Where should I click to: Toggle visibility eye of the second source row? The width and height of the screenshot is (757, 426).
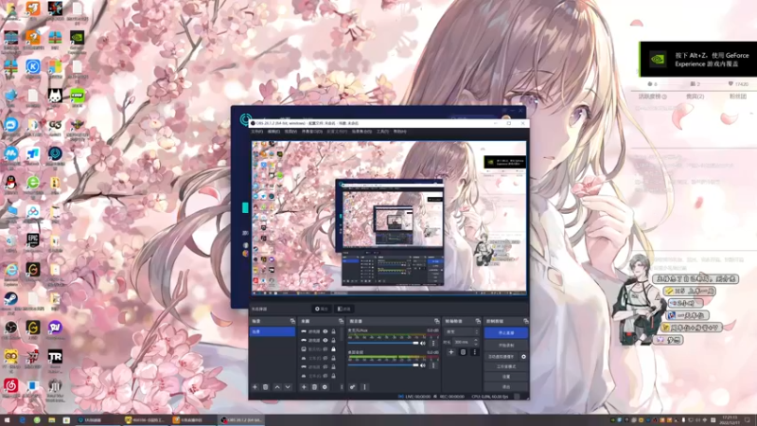[x=326, y=340]
